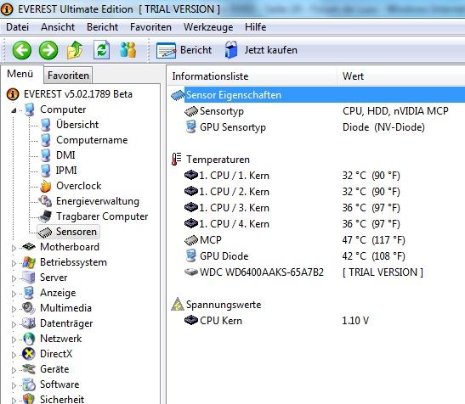The image size is (465, 404).
Task: Go up one level via folder arrow icon
Action: tap(75, 50)
